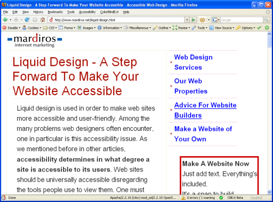Open the developer toolbar Tools dropdown
Image resolution: width=273 pixels, height=202 pixels.
click(199, 28)
